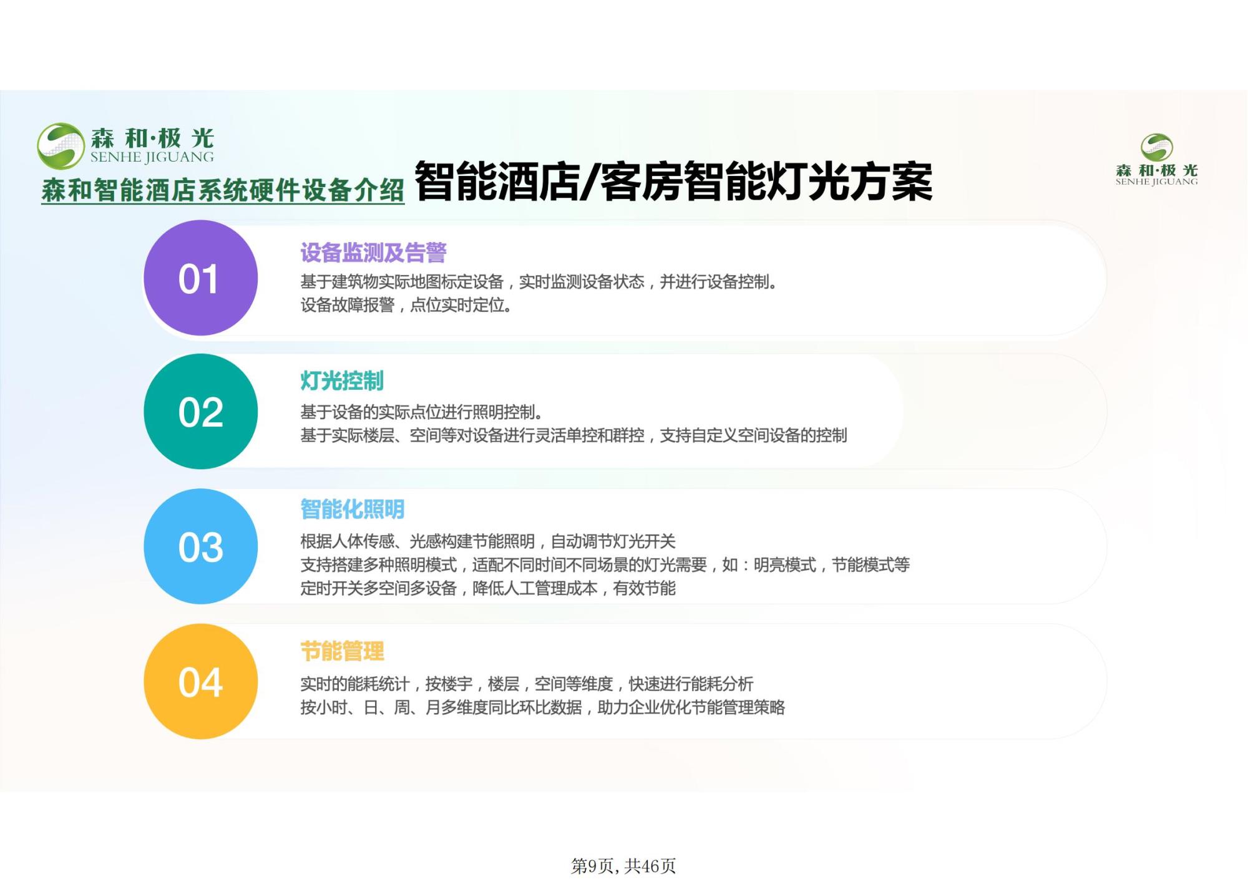Click the teal 02 circle badge
This screenshot has height=882, width=1248.
(200, 412)
